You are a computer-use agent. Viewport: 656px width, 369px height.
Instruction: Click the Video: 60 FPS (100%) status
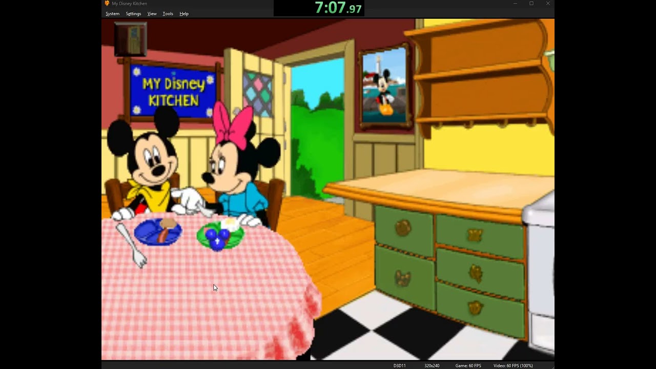pyautogui.click(x=513, y=365)
